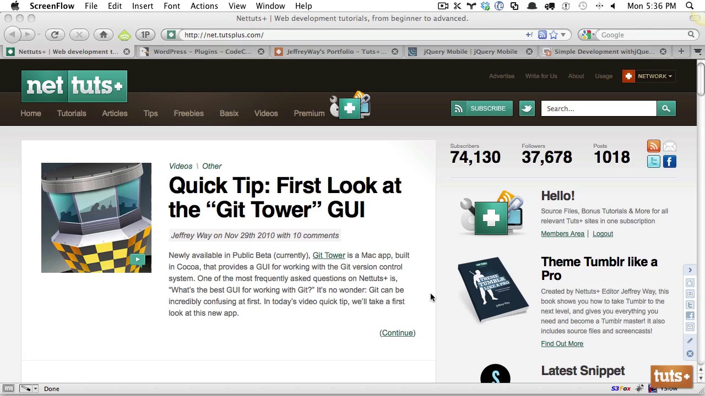
Task: Switch to the Simple Development with jQuery tab
Action: (x=604, y=52)
